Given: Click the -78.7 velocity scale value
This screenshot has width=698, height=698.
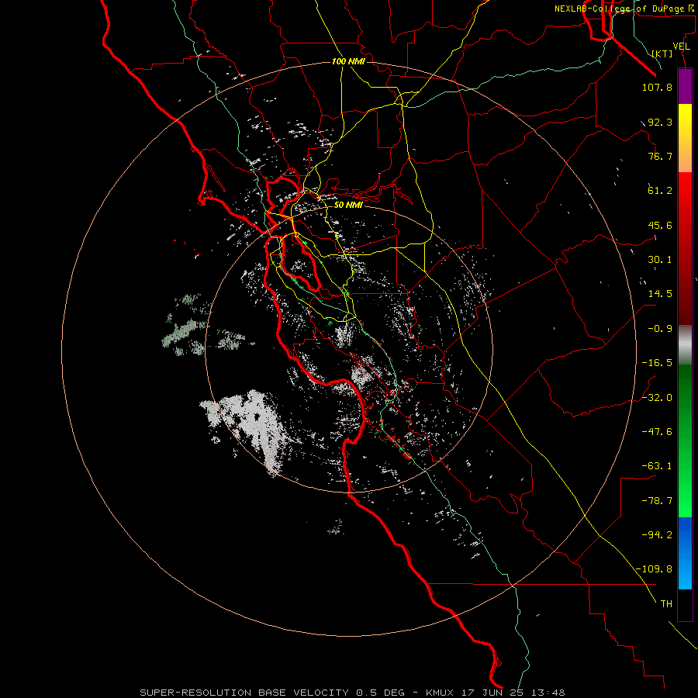Looking at the screenshot, I should coord(657,501).
